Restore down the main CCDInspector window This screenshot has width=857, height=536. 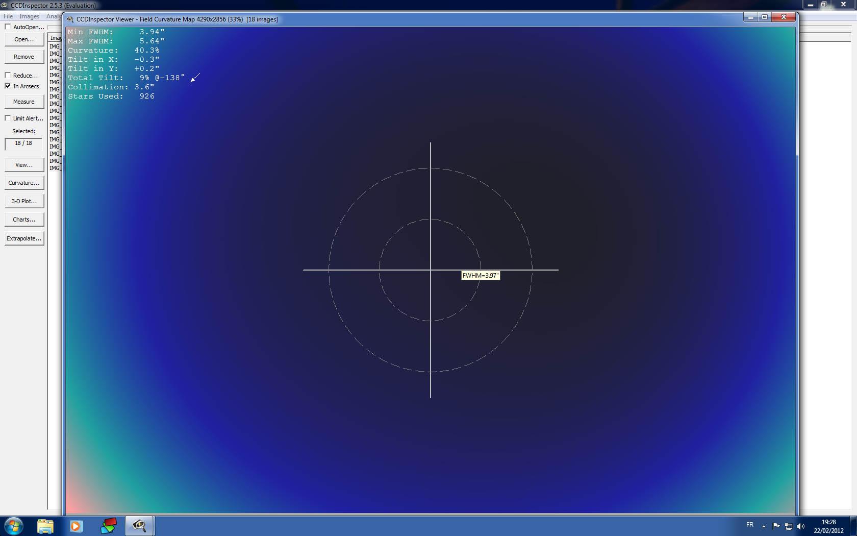pos(823,5)
